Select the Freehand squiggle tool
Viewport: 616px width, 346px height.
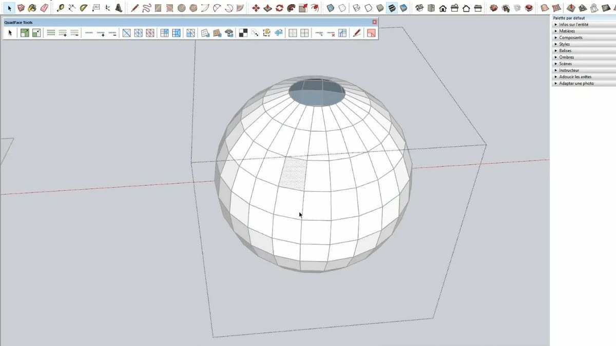point(146,8)
